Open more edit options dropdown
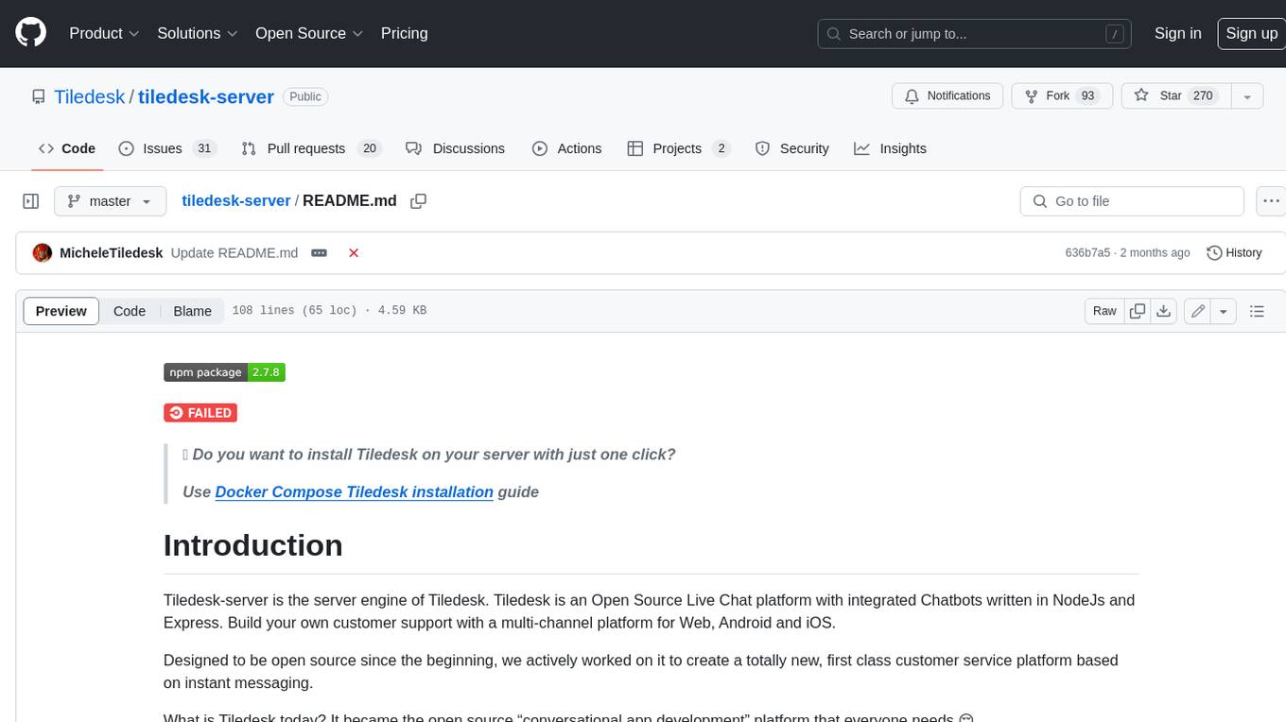Screen dimensions: 1286x722 pyautogui.click(x=1224, y=311)
